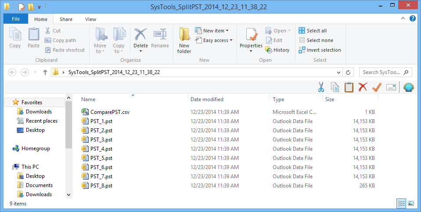
Task: Click Invert selection in the ribbon
Action: pos(320,50)
